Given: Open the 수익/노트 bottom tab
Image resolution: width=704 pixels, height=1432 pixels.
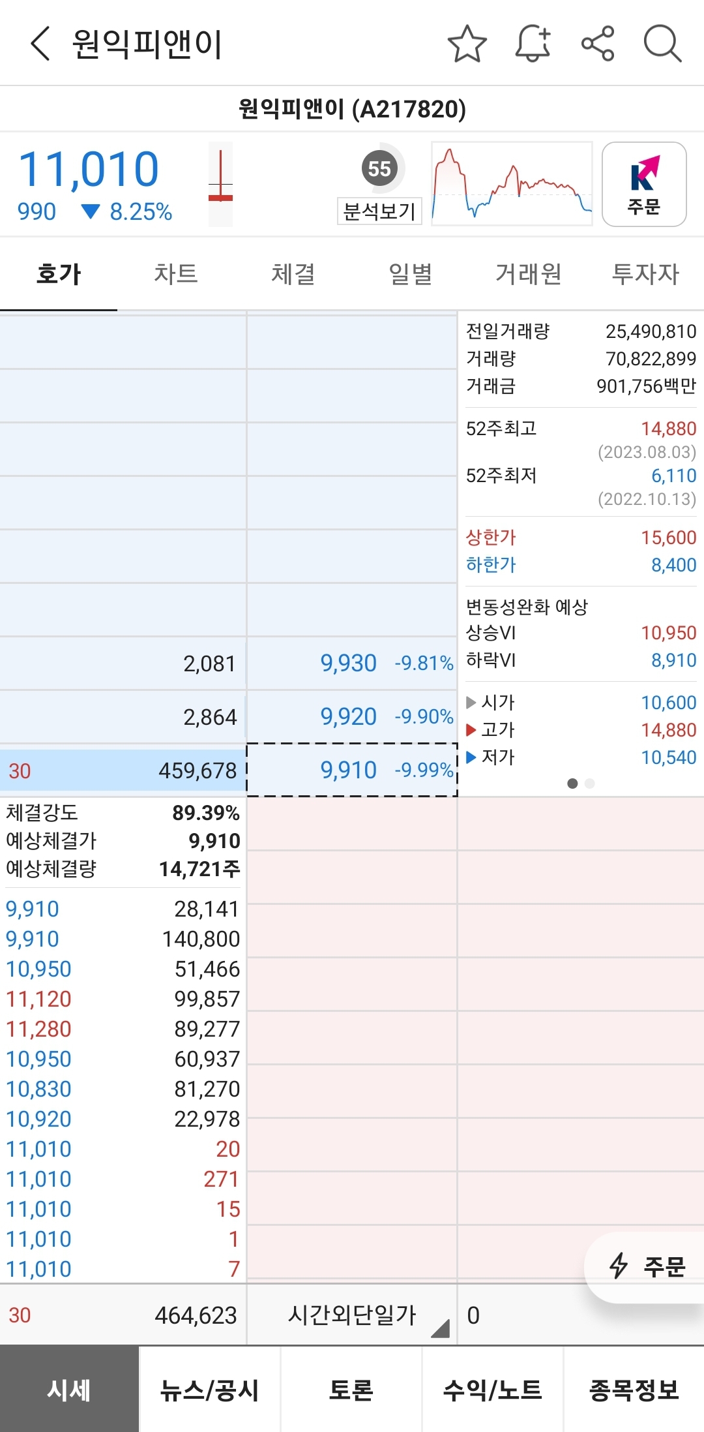Looking at the screenshot, I should (493, 1390).
